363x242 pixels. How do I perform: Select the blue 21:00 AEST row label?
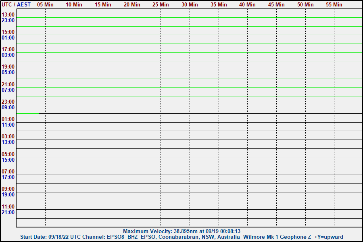click(8, 212)
